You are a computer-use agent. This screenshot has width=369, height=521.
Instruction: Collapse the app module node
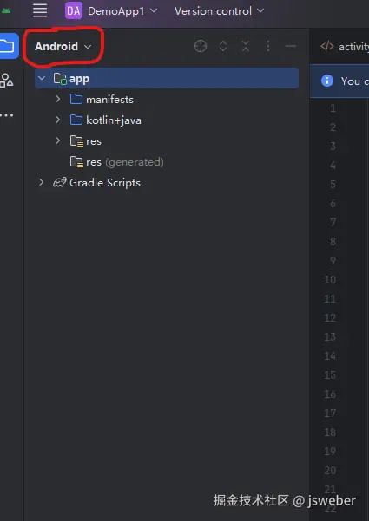click(x=42, y=78)
